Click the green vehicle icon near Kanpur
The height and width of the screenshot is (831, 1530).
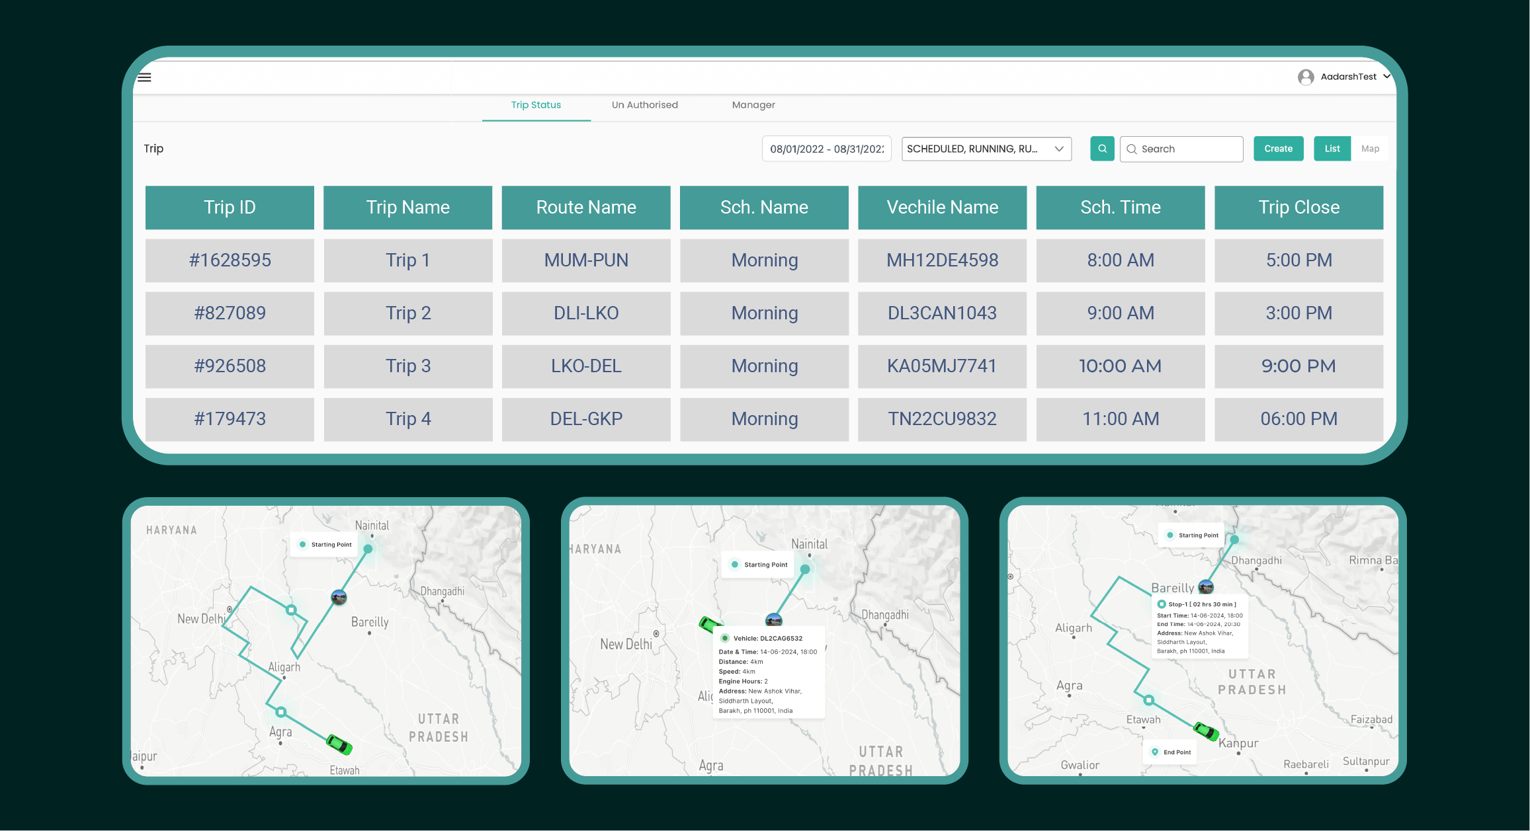tap(1207, 730)
